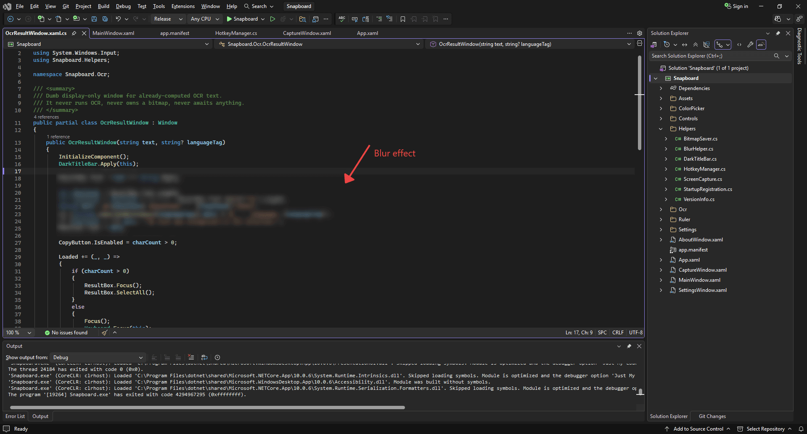Pin the OcrResultWindow.xaml.cs tab
This screenshot has height=434, width=807.
tap(74, 33)
